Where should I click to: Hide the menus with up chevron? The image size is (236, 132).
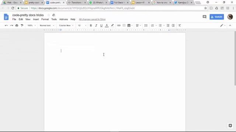click(x=230, y=26)
